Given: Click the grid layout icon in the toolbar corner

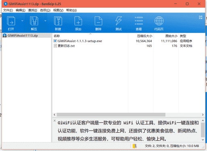Looking at the screenshot, I should (201, 17).
